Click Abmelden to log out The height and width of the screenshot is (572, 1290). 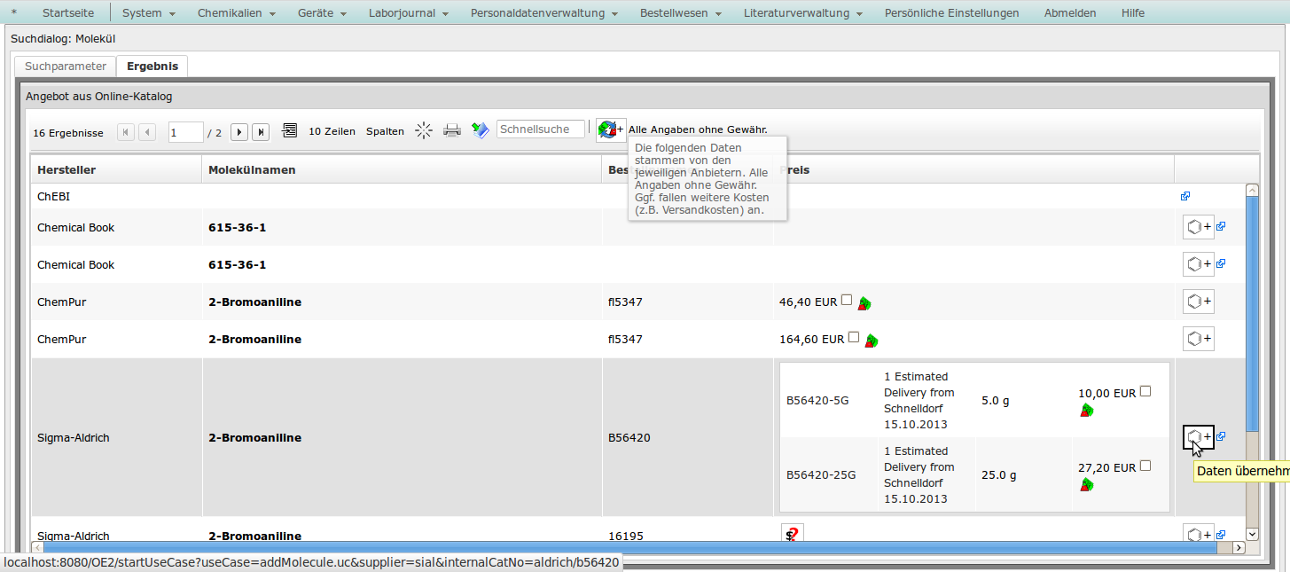click(x=1070, y=13)
